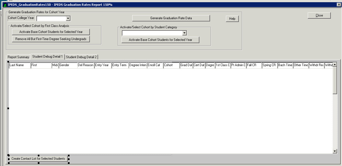Click the Cert Dat column header
342x166 pixels.
click(x=199, y=65)
